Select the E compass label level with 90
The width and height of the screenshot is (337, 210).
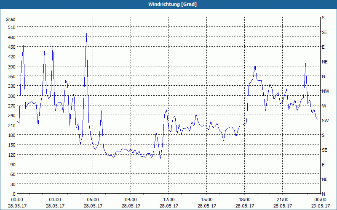(323, 165)
